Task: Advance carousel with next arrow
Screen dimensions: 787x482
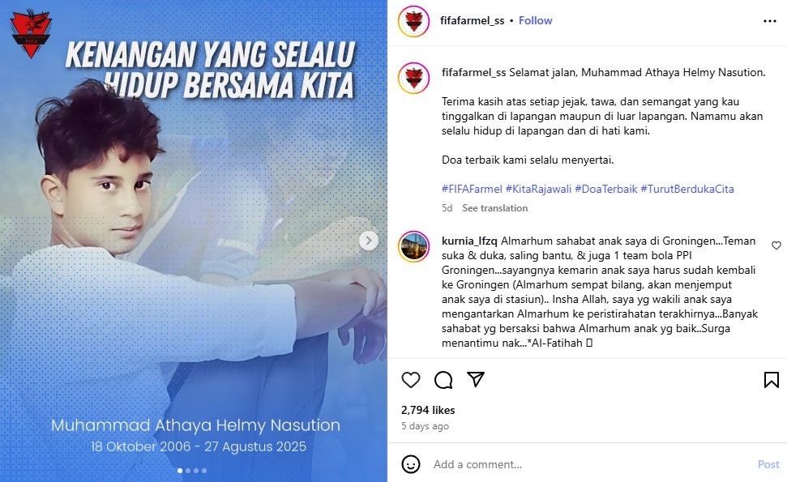Action: (369, 241)
